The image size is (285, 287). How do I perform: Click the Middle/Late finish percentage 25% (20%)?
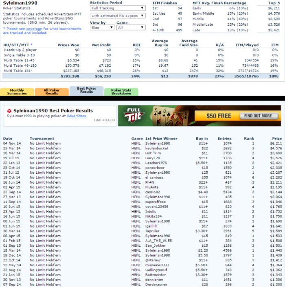click(x=238, y=24)
